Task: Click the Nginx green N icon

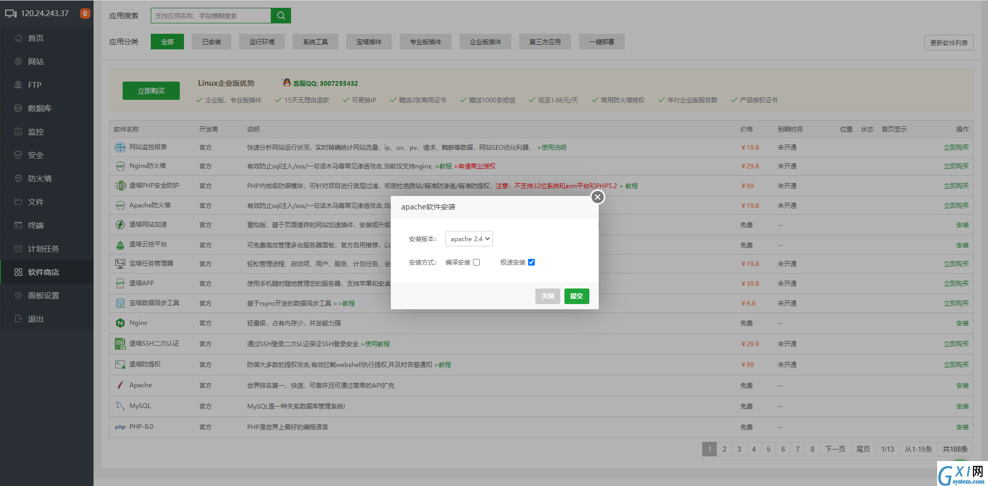Action: coord(120,323)
